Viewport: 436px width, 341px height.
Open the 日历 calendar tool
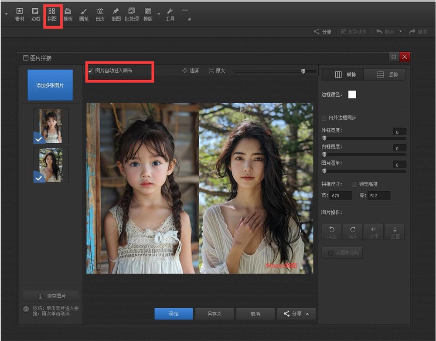pyautogui.click(x=100, y=15)
